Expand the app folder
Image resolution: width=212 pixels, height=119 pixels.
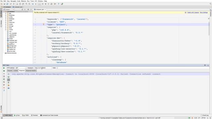tap(6, 14)
